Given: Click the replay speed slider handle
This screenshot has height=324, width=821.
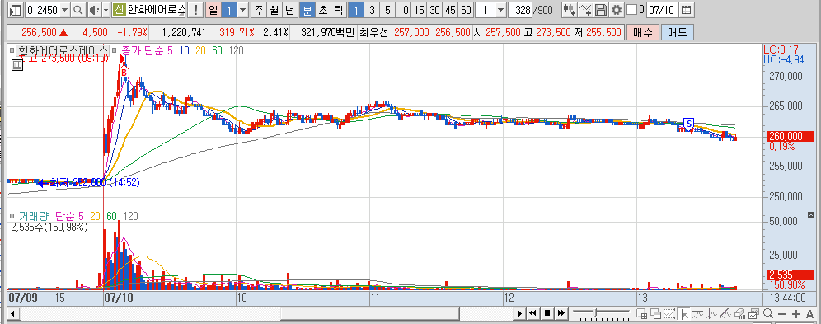Looking at the screenshot, I should (x=595, y=312).
